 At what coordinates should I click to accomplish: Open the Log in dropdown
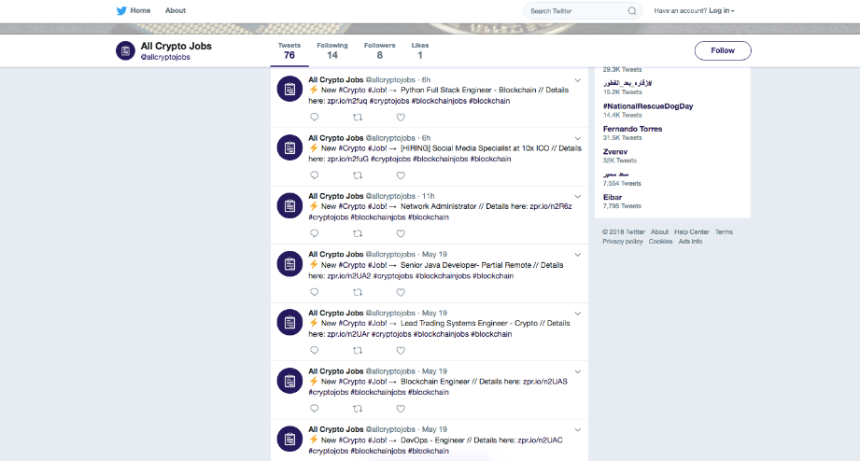[721, 10]
